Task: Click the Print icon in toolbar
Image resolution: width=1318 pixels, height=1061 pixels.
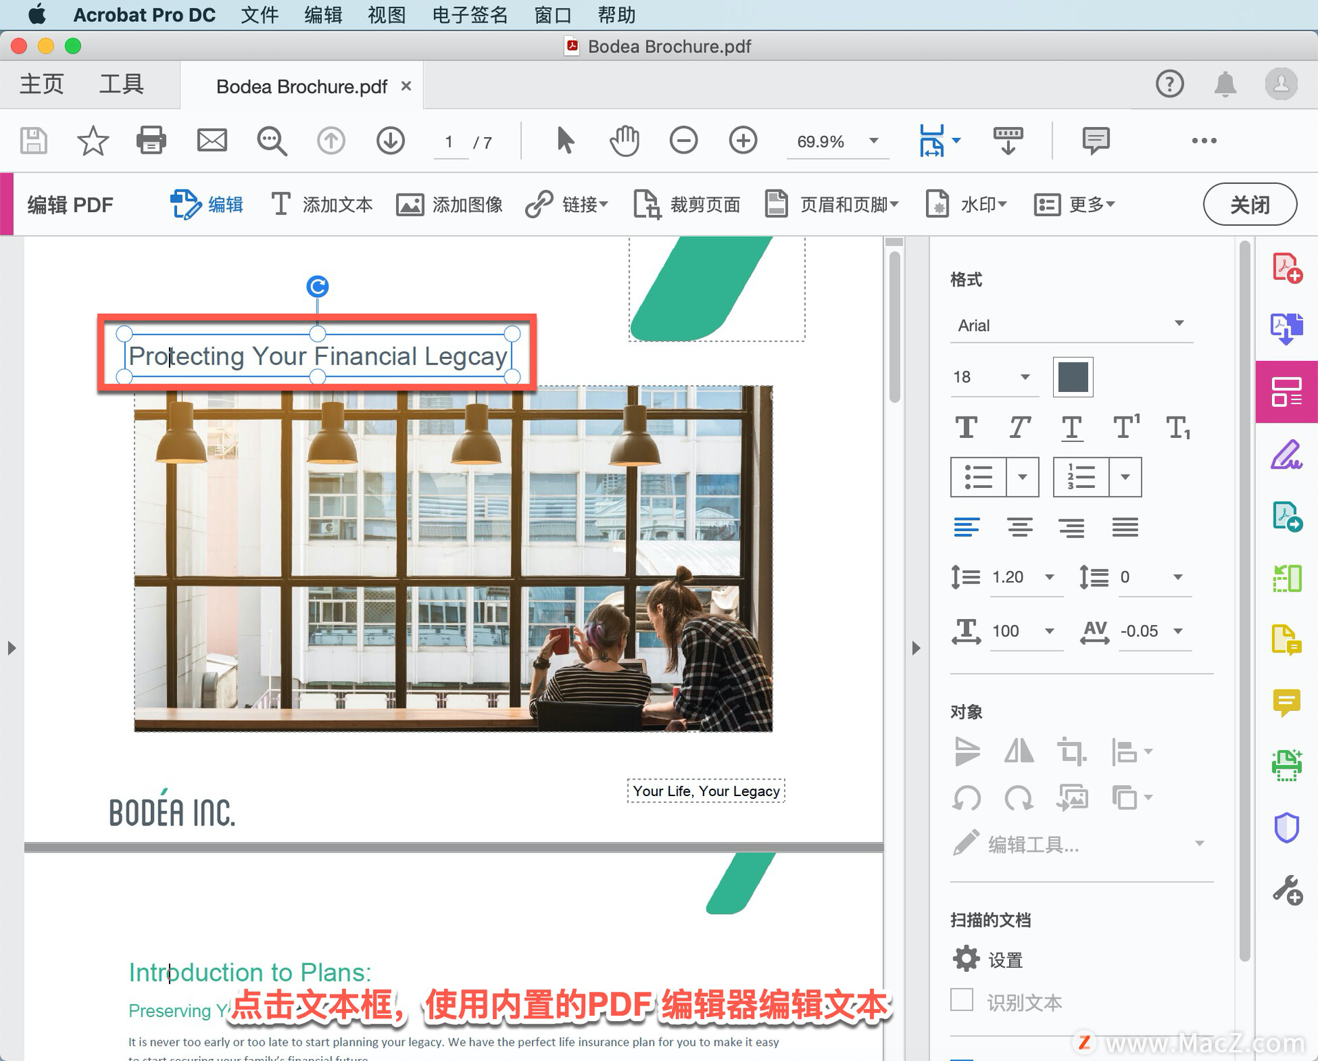Action: 151,141
